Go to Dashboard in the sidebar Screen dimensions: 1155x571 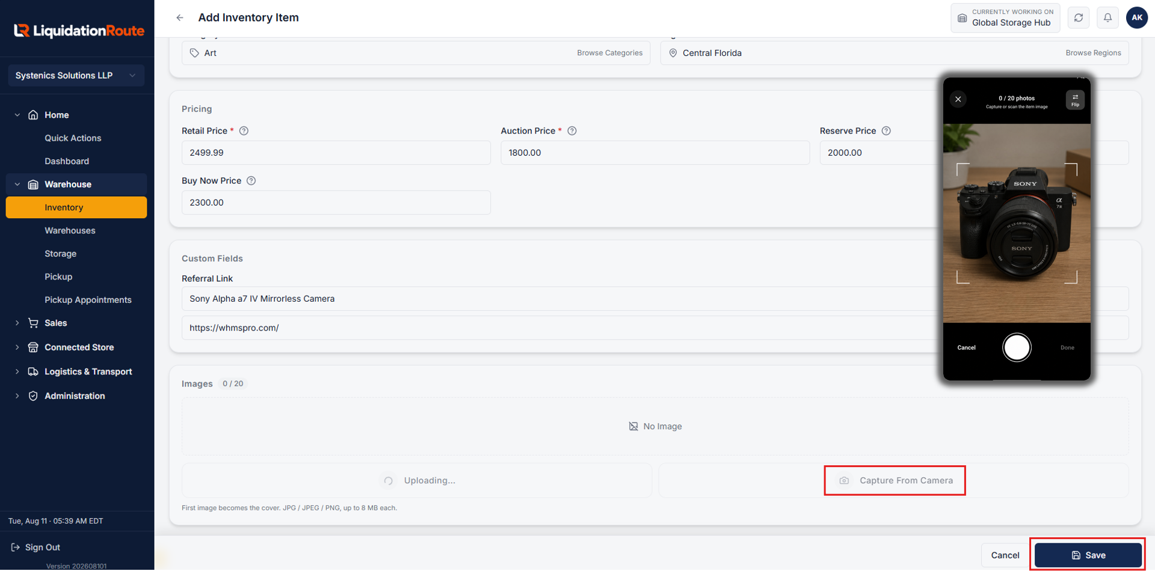point(67,161)
